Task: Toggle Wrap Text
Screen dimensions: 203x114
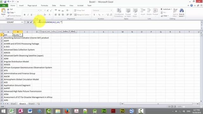Action: click(x=79, y=10)
